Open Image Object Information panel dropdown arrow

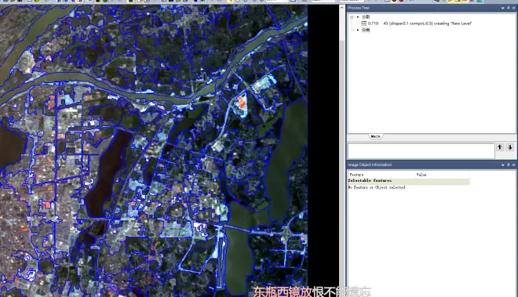point(503,165)
